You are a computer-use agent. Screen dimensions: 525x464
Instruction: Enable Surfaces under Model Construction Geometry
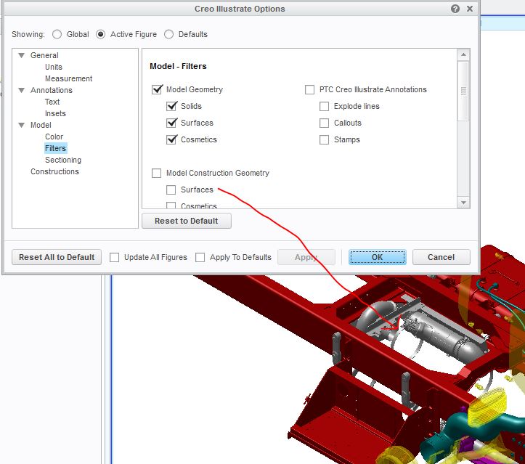pyautogui.click(x=171, y=190)
